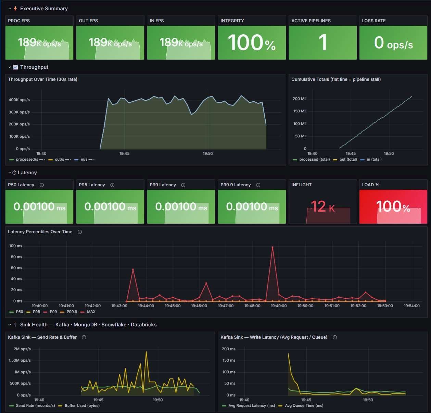The image size is (431, 413).
Task: Click the 400K ops/s y-axis label
Action: pos(19,100)
